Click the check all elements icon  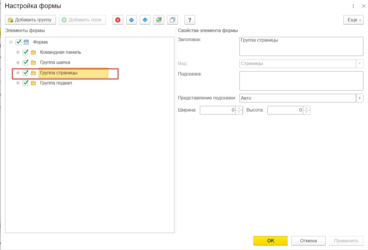[x=159, y=20]
